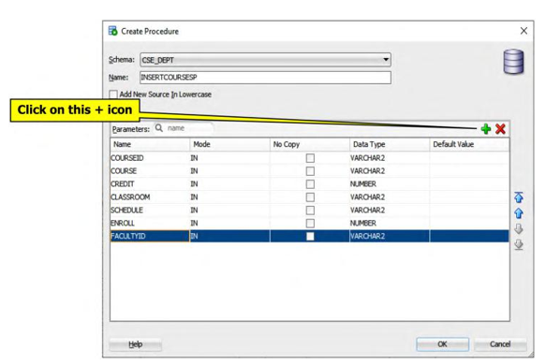Click Default Value cell for FACULTYID
Screen dimensions: 546x364
469,237
